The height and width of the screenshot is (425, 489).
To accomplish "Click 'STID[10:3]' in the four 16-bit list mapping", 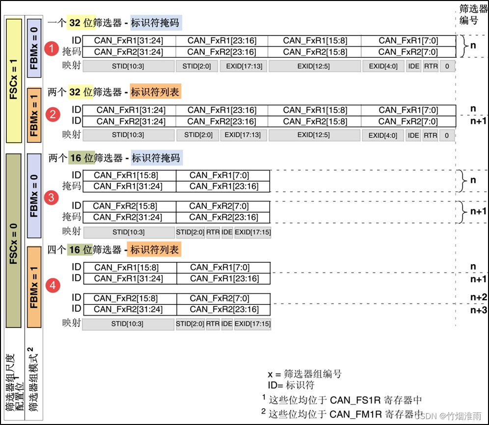I will (127, 324).
